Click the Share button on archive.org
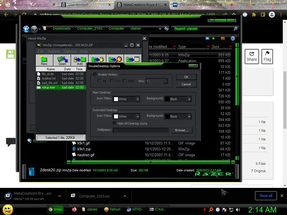The image size is (287, 215). coord(252,57)
